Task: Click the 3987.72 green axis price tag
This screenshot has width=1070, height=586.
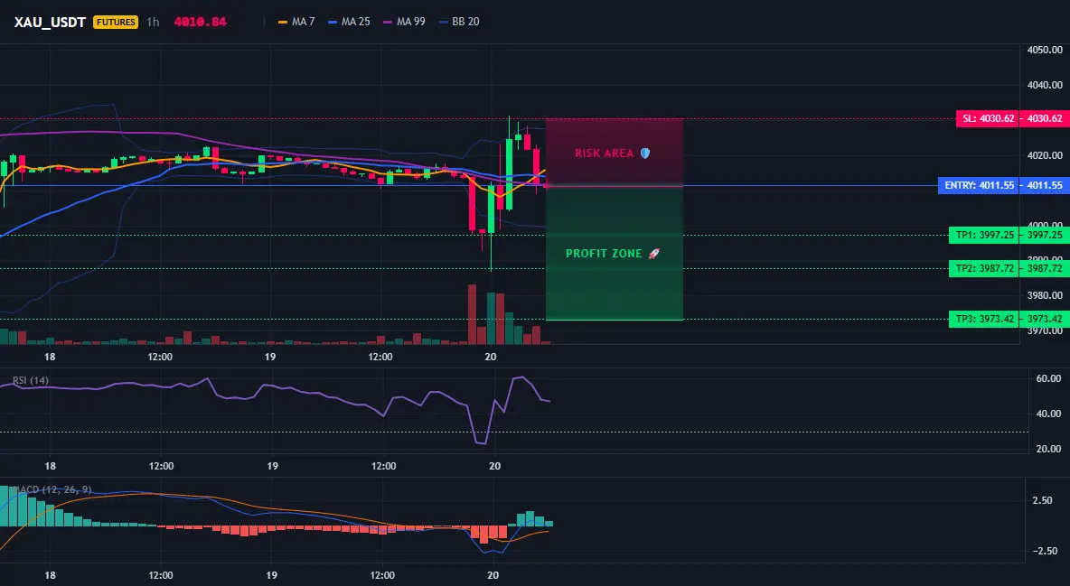Action: (1045, 269)
